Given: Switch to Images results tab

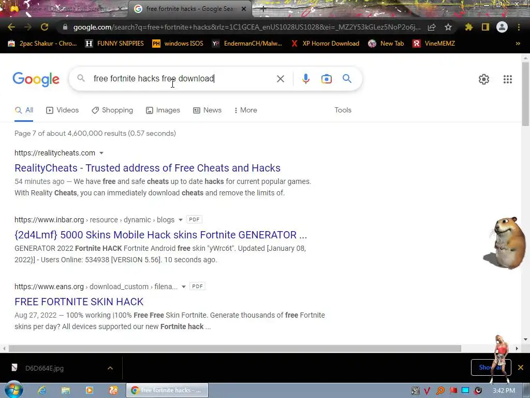Looking at the screenshot, I should pos(163,110).
